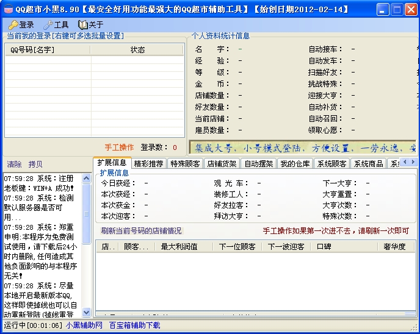Switch to the 精彩推荐 tab

149,164
